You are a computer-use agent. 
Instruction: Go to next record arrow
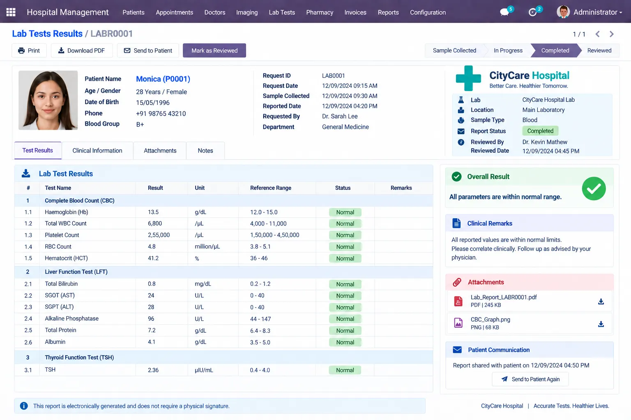(x=612, y=34)
